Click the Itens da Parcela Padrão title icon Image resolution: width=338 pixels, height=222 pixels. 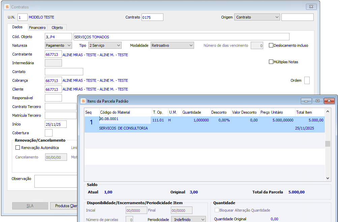click(83, 101)
